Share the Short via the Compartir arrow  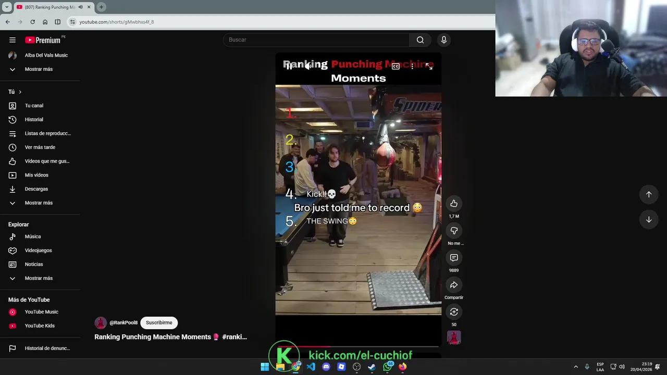pyautogui.click(x=454, y=285)
